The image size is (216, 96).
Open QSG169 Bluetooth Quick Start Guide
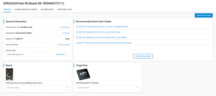(x=103, y=37)
